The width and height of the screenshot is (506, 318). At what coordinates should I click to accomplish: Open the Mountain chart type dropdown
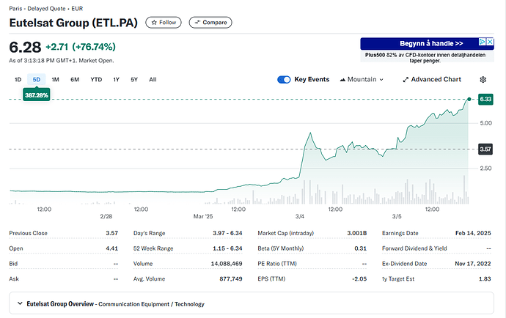(x=362, y=80)
